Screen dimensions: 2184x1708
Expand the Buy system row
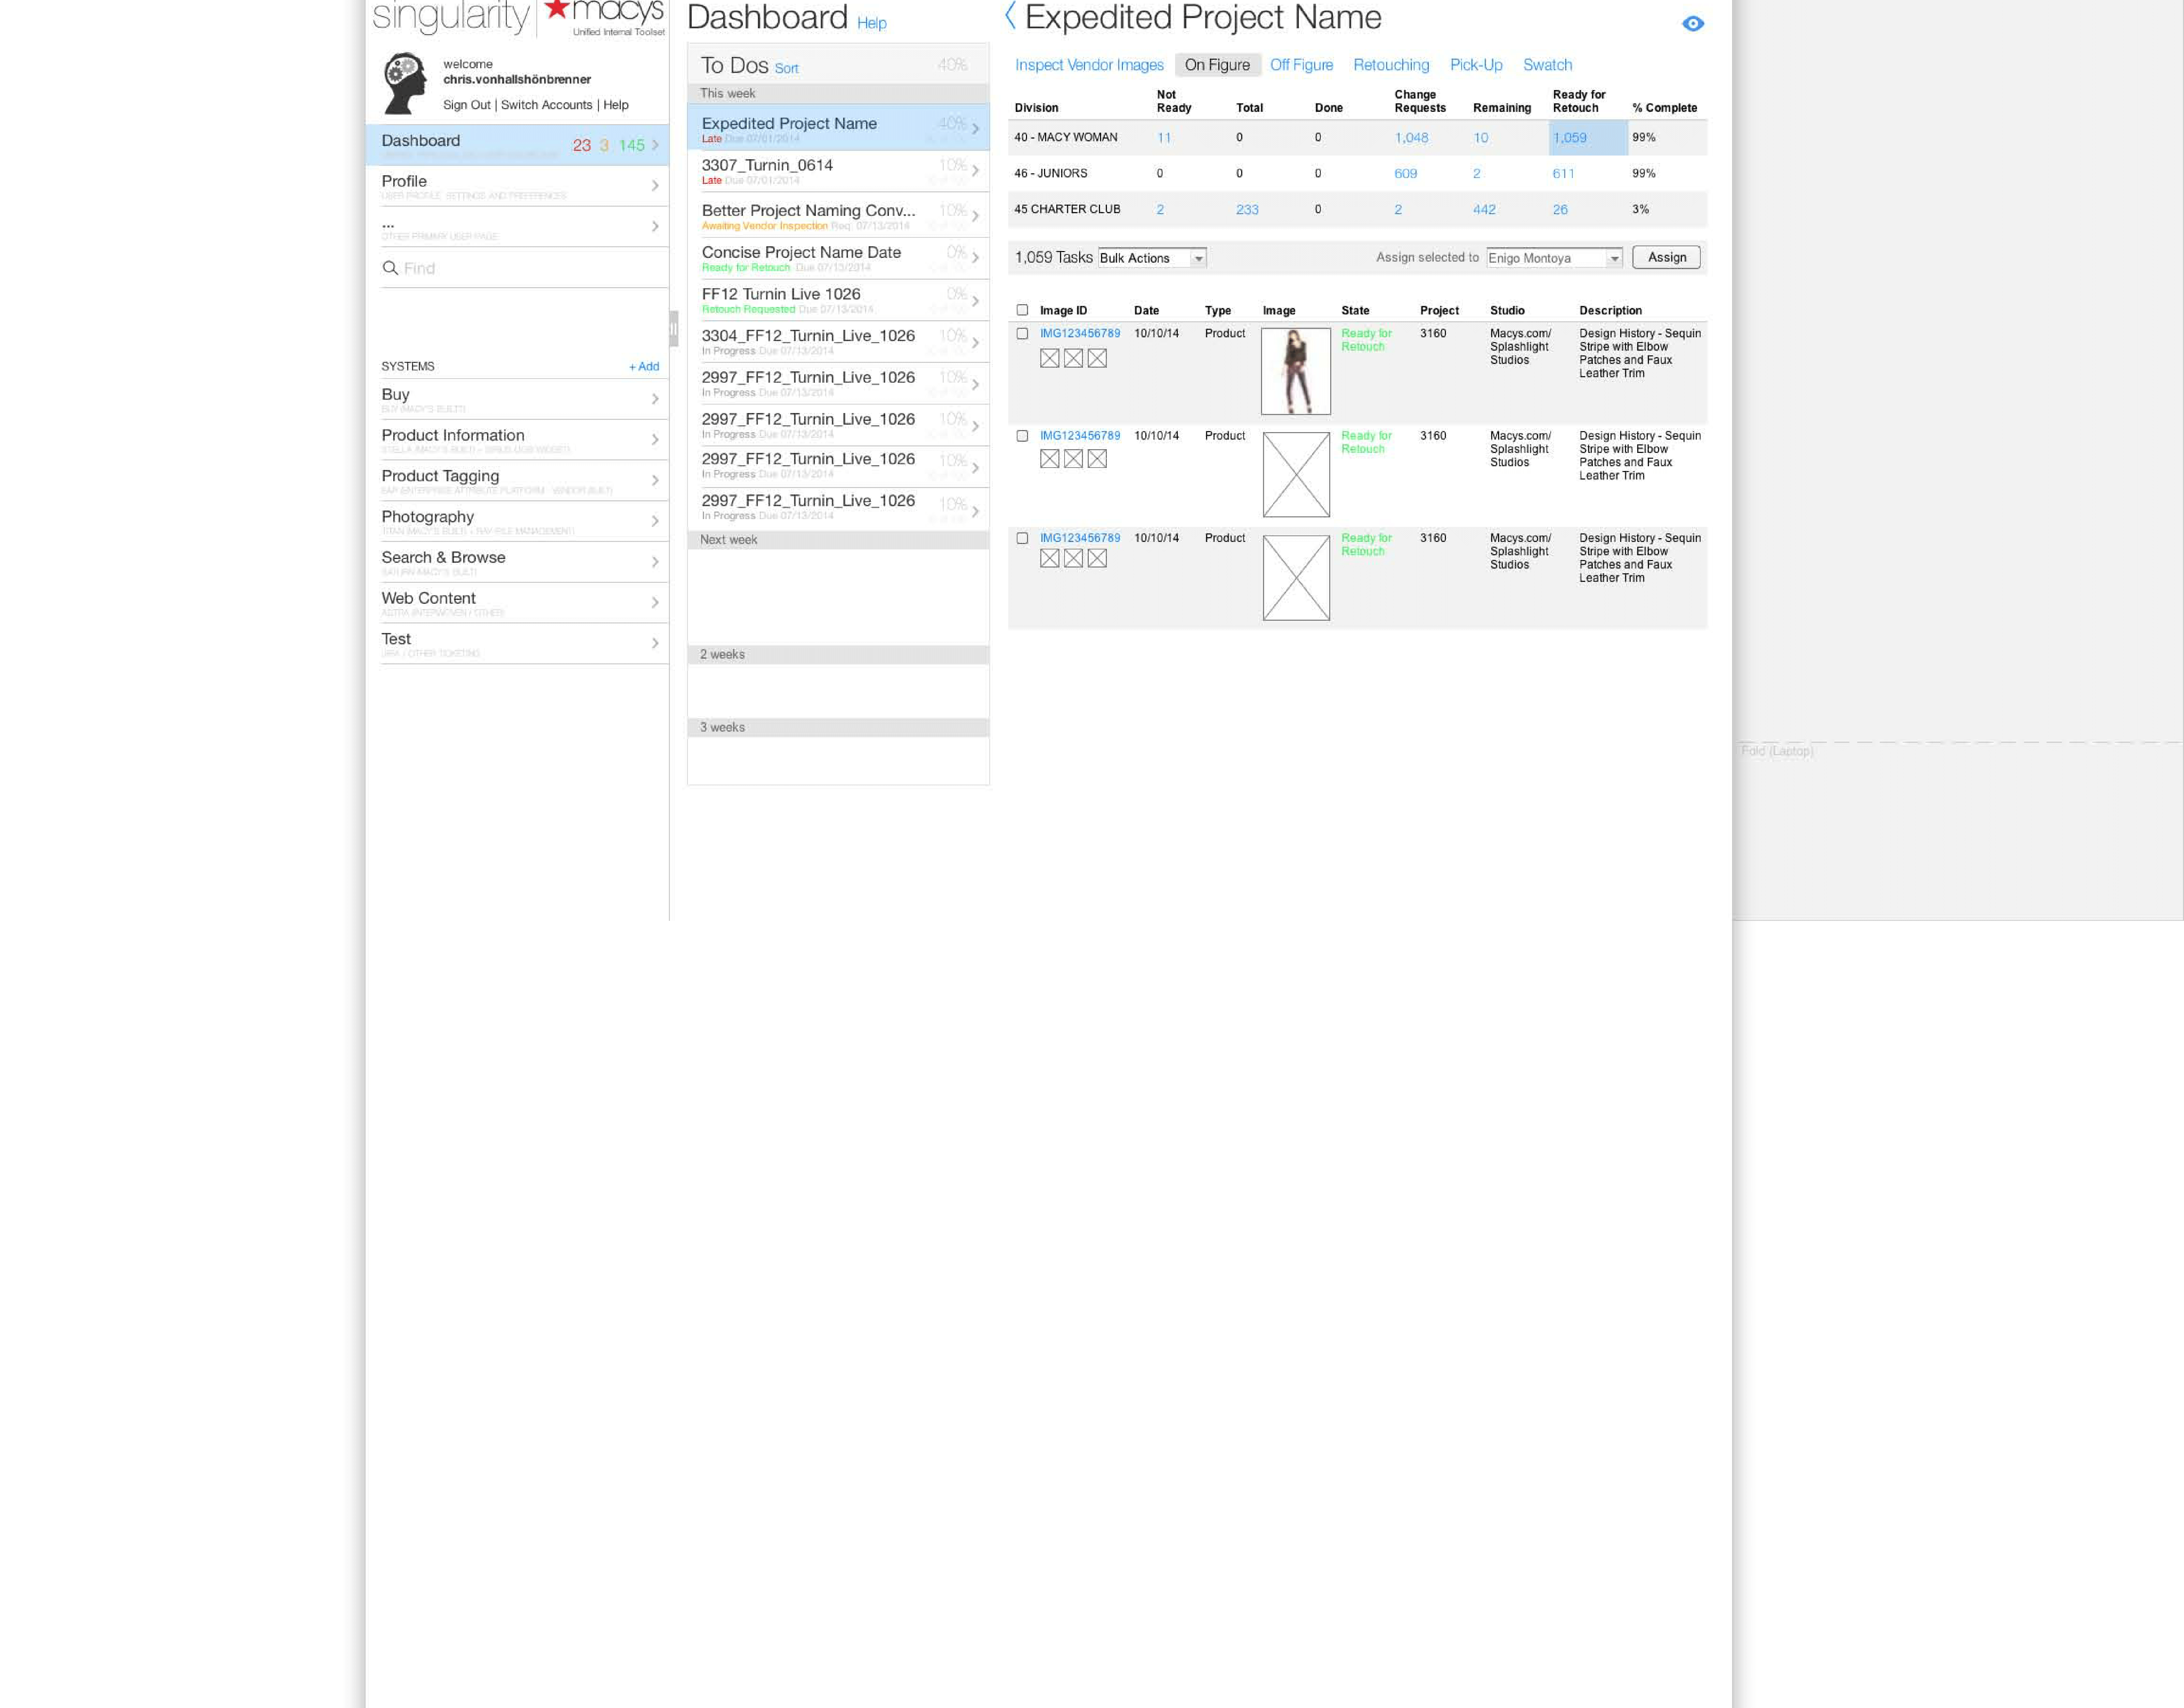tap(655, 399)
